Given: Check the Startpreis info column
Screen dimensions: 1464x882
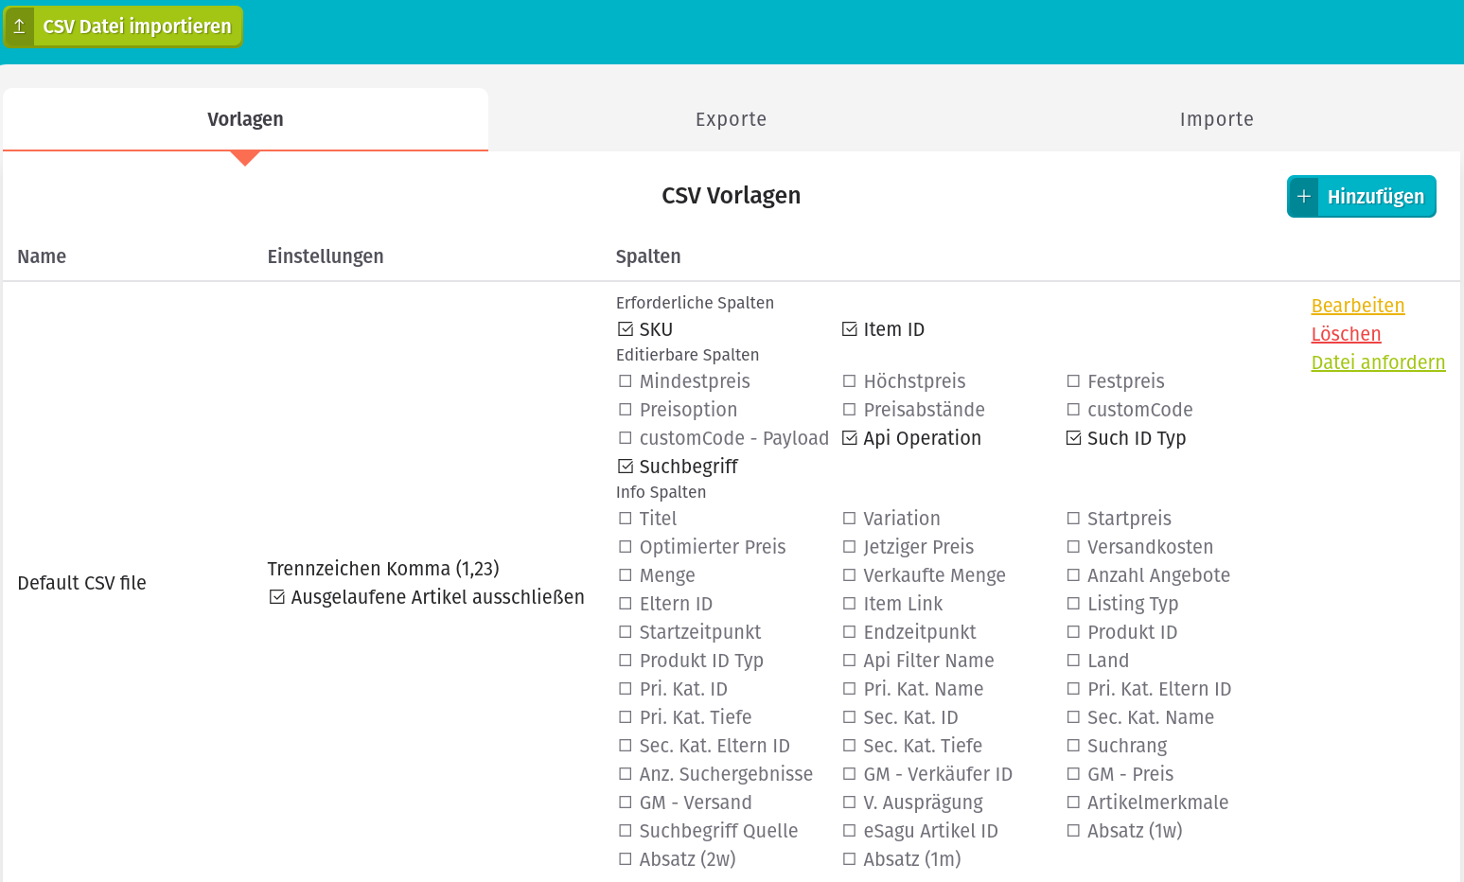Looking at the screenshot, I should coord(1073,519).
